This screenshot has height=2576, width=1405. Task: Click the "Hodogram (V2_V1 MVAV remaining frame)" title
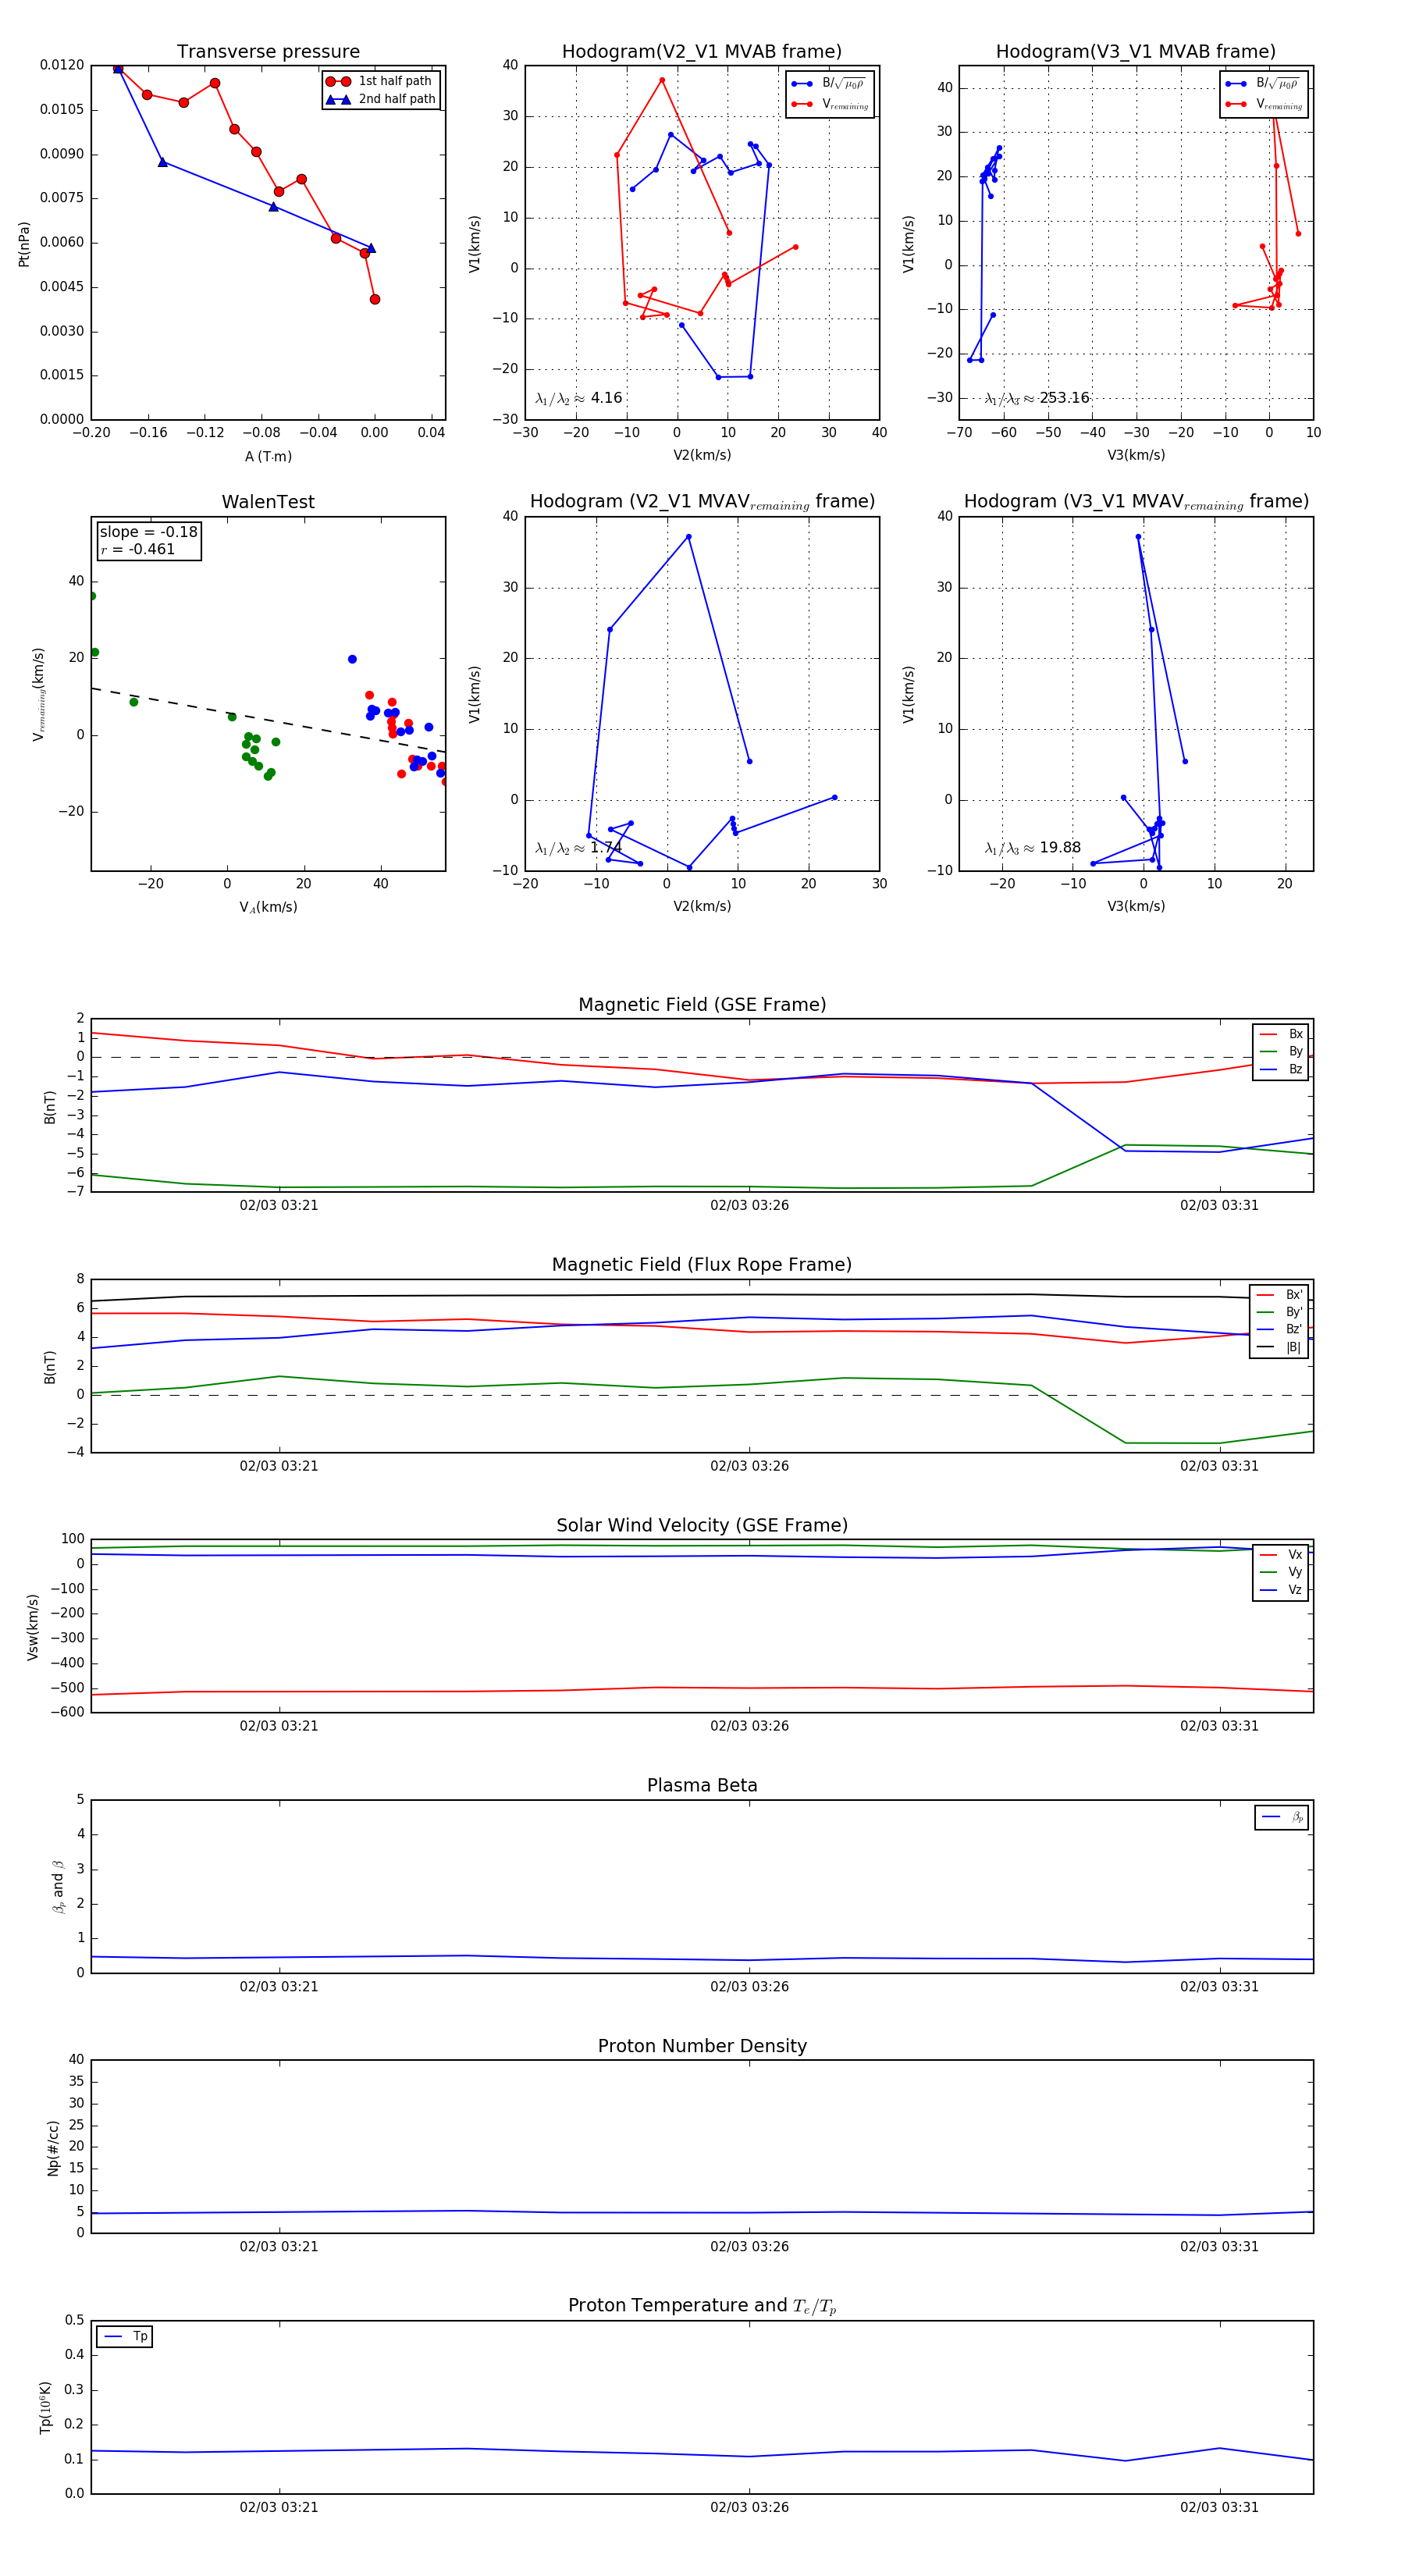click(702, 502)
